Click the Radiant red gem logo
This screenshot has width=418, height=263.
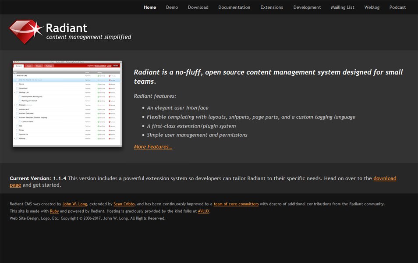pyautogui.click(x=24, y=32)
